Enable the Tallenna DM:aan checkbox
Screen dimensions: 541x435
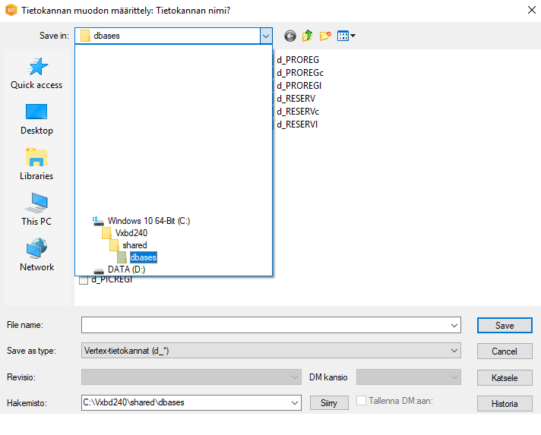[x=361, y=401]
